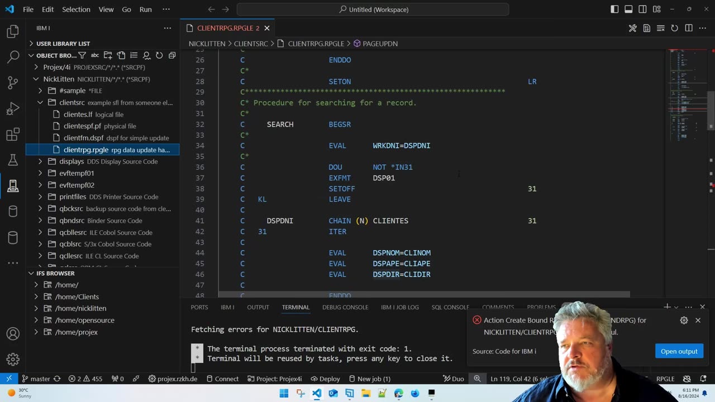
Task: Open the Selection menu
Action: point(75,9)
